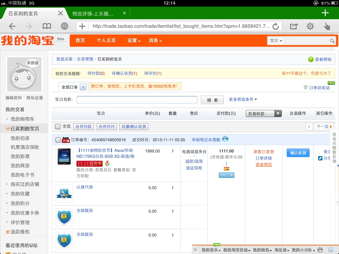Click the bottom bar settings gear icon
This screenshot has height=254, width=339.
330,250
